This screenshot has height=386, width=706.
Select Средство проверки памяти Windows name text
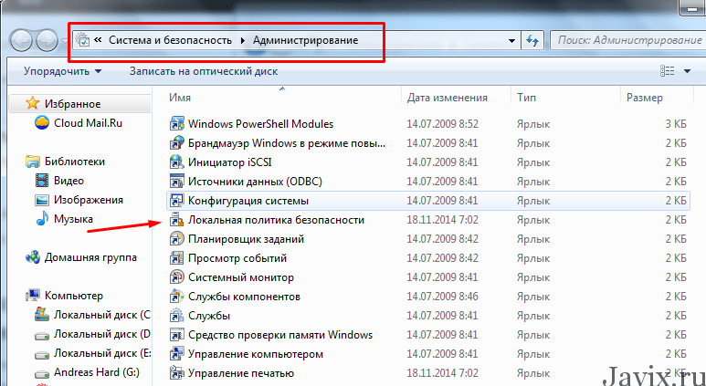pos(280,335)
